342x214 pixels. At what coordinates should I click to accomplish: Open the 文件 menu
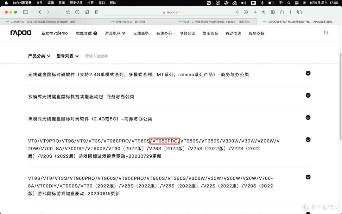39,3
